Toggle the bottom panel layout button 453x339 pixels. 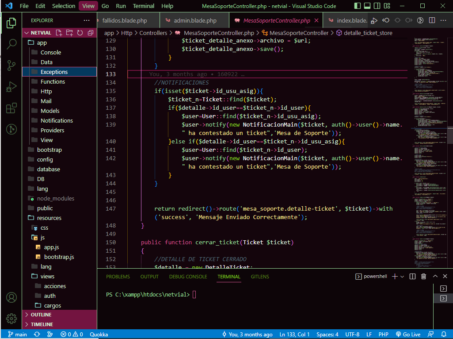(367, 6)
